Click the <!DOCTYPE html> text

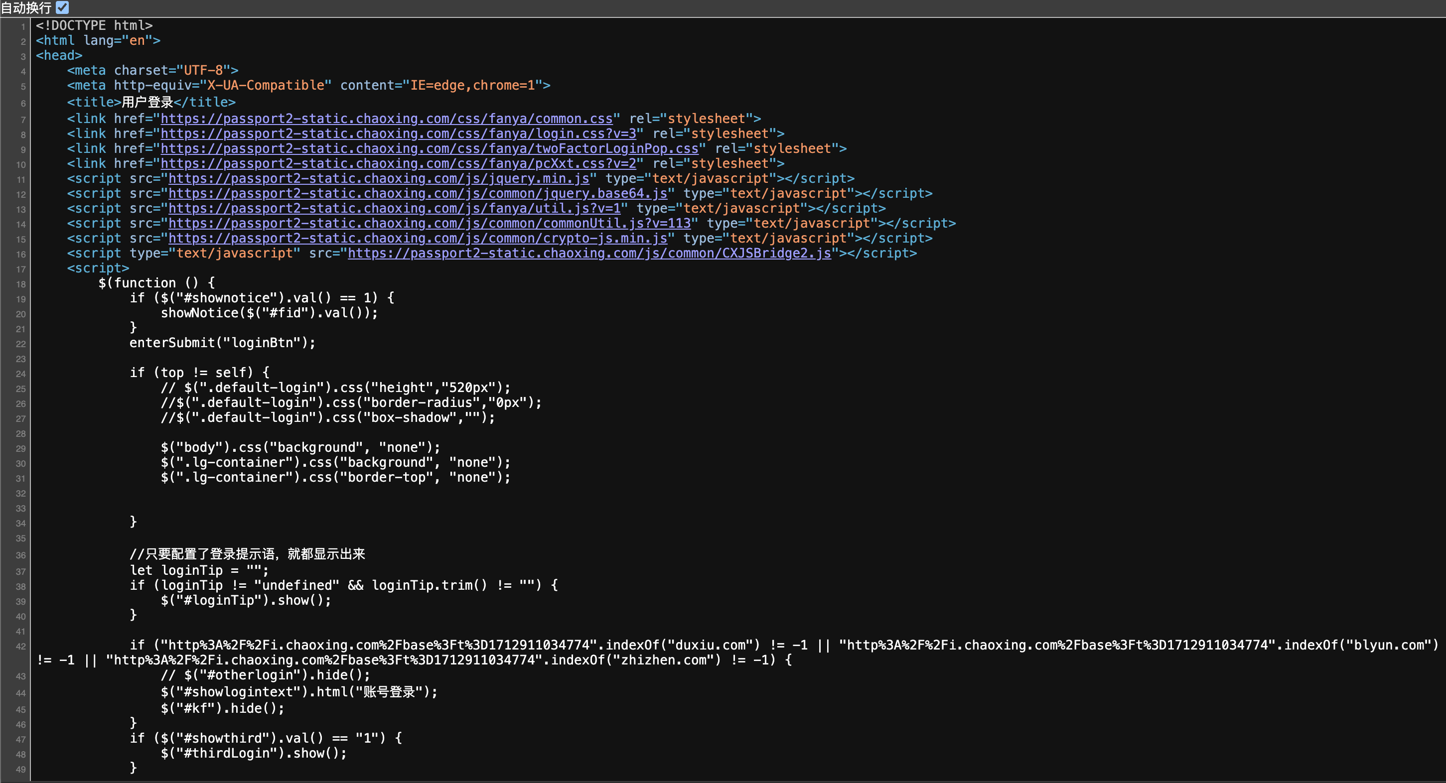coord(94,25)
